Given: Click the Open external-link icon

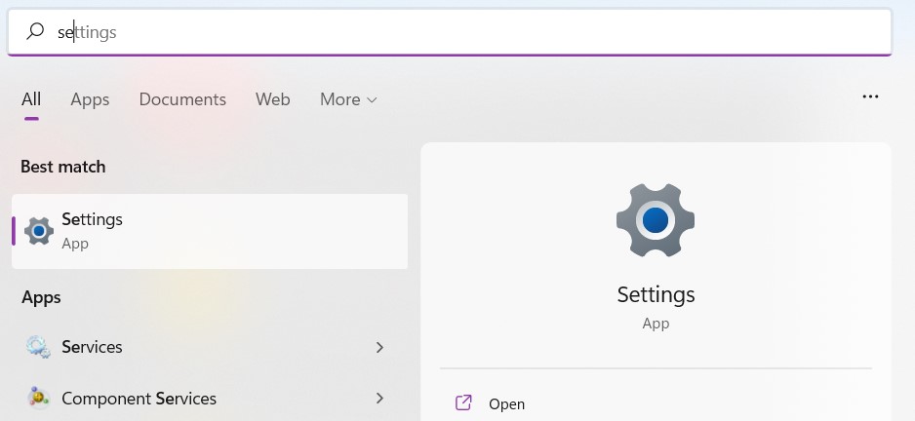Looking at the screenshot, I should coord(463,402).
